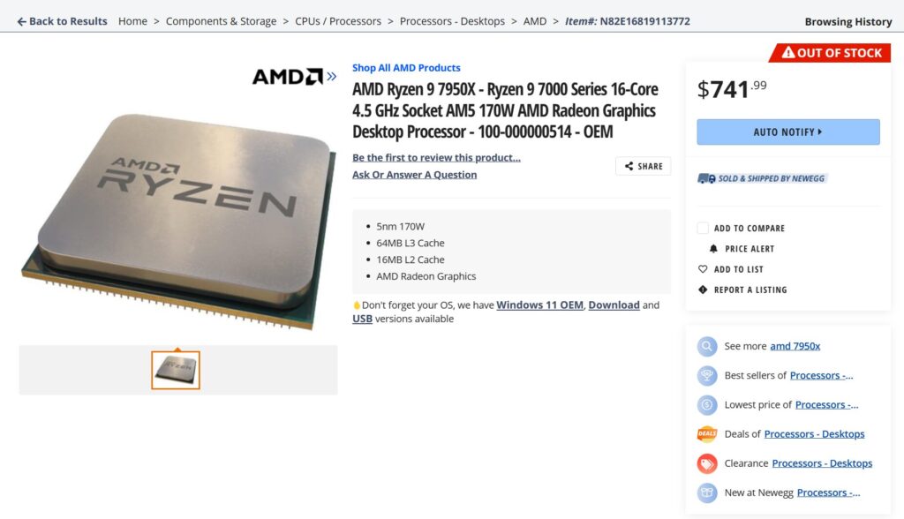Click the Report a Listing diamond icon
This screenshot has width=904, height=519.
[702, 290]
